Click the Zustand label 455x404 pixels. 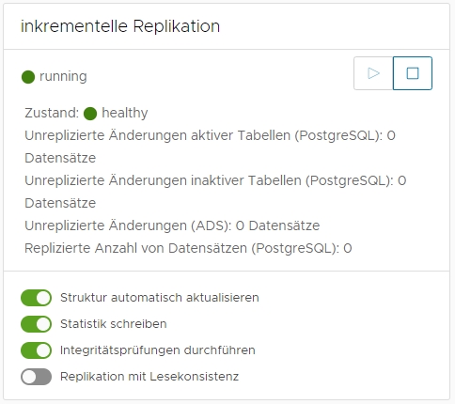52,113
